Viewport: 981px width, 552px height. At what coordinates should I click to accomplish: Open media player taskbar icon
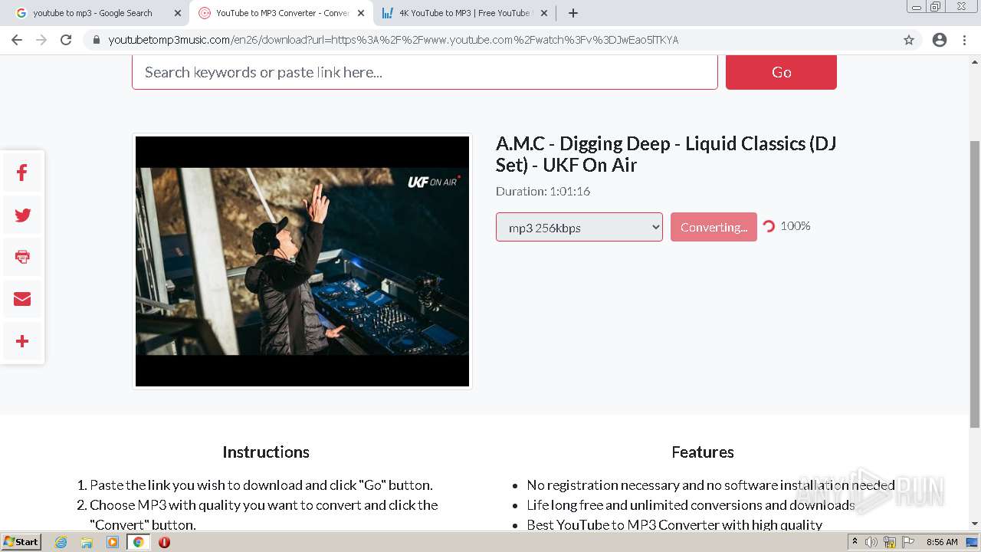(x=113, y=542)
